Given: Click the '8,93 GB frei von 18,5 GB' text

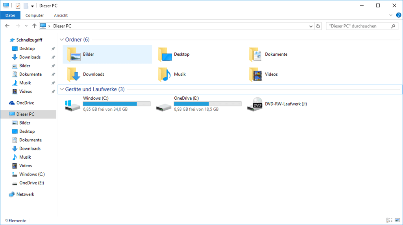Looking at the screenshot, I should pos(196,109).
